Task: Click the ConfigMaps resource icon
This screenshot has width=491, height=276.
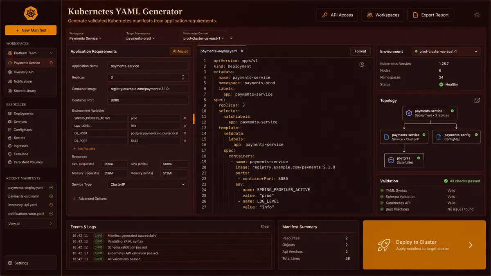Action: [10, 130]
